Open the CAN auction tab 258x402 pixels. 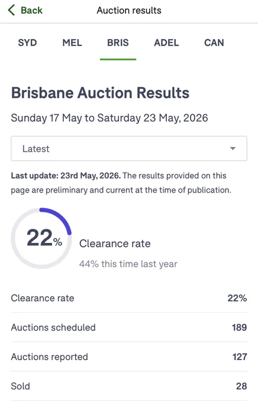(x=214, y=43)
